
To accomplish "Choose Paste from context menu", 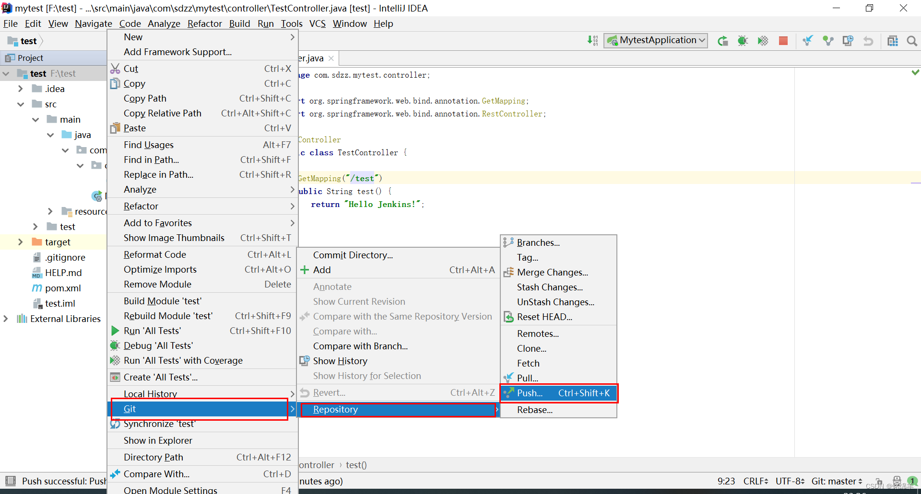I will (202, 128).
